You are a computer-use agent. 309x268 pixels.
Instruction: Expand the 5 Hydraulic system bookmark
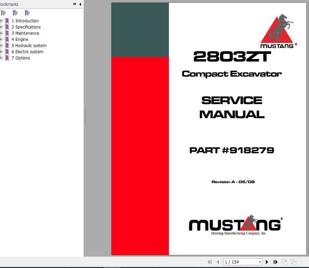point(1,46)
